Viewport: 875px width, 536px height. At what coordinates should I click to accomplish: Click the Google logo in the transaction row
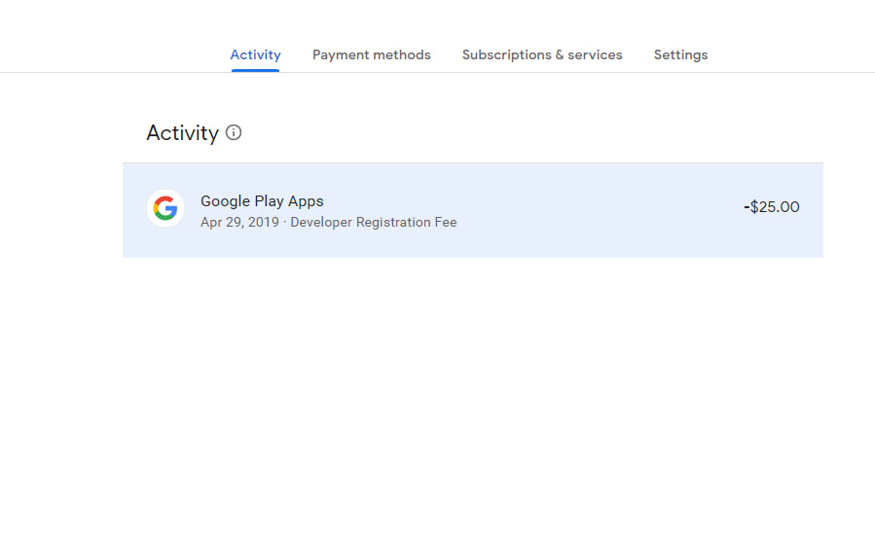[x=165, y=208]
